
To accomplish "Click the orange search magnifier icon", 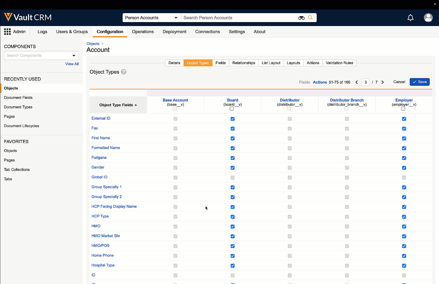I will 310,18.
